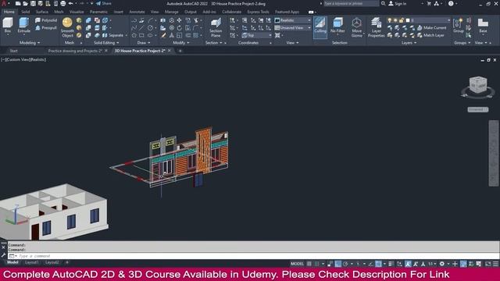Open the Visualize ribbon tab
This screenshot has height=281, width=500.
77,12
